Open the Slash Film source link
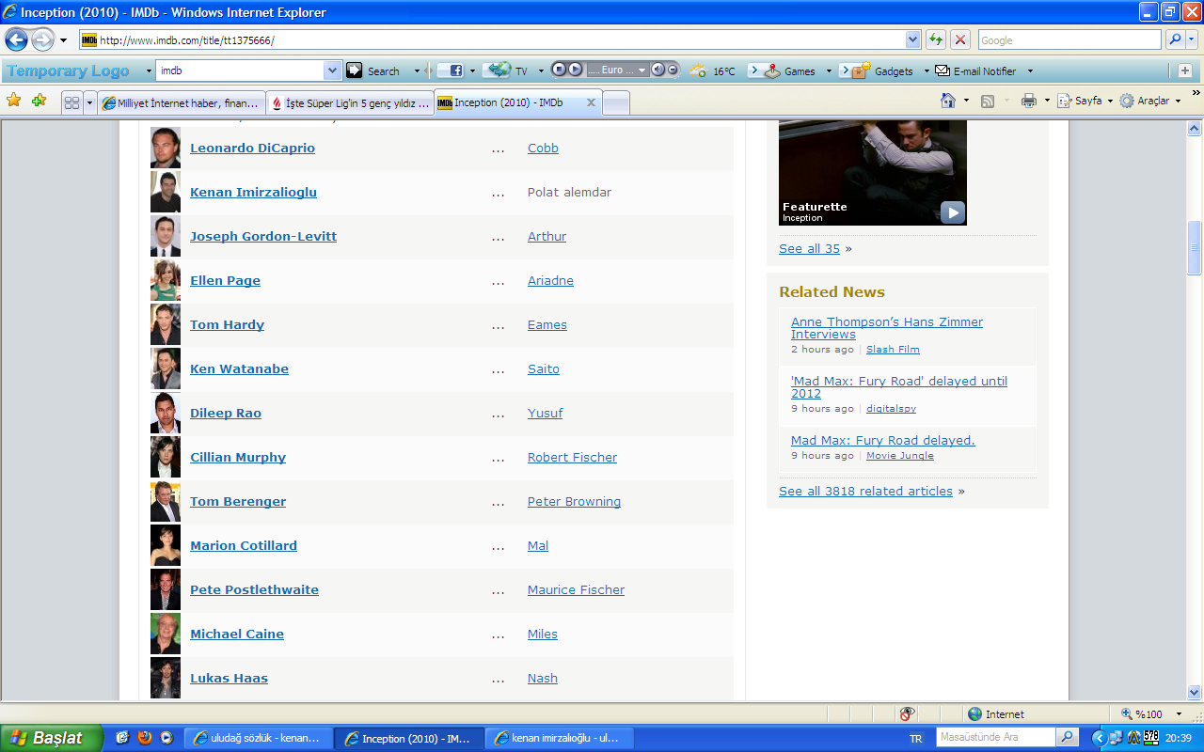The height and width of the screenshot is (752, 1204). (893, 349)
